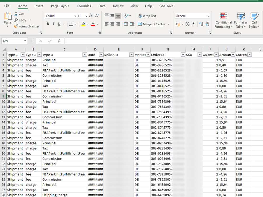Select column G header
Screen dimensions: 263x197
pyautogui.click(x=168, y=49)
